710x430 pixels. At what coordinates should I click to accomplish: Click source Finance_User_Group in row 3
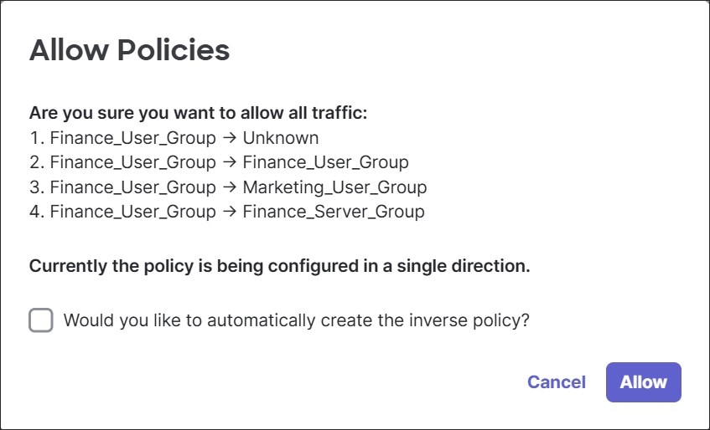pyautogui.click(x=132, y=187)
